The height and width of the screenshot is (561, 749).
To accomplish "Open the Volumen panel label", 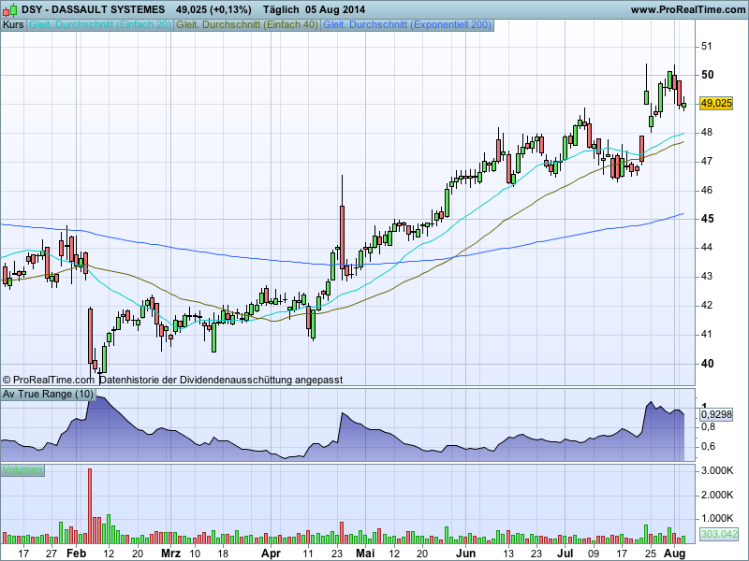I will (22, 470).
